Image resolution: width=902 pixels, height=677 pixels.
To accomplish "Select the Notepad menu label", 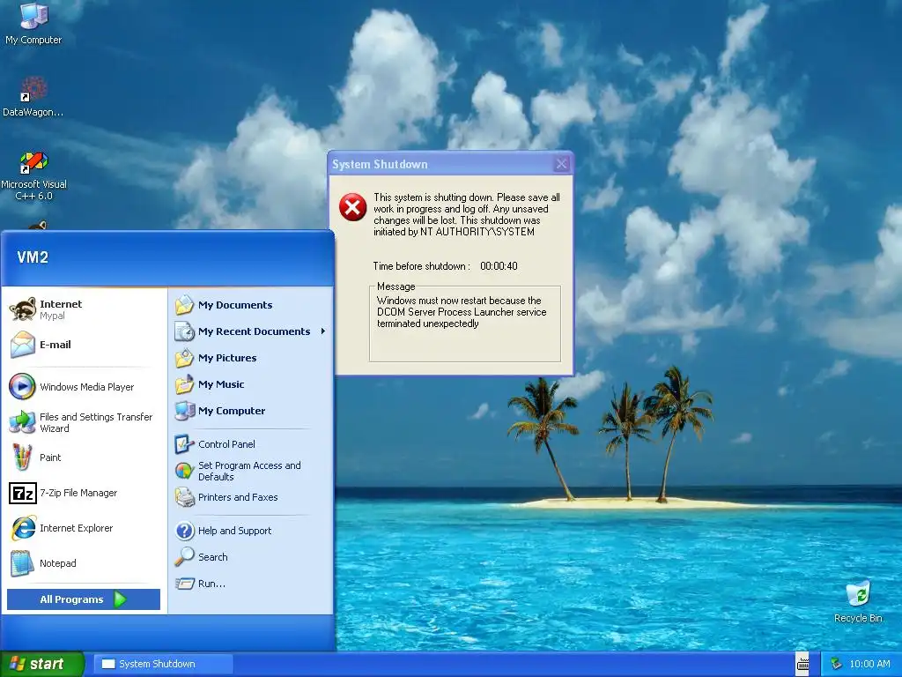I will click(57, 563).
